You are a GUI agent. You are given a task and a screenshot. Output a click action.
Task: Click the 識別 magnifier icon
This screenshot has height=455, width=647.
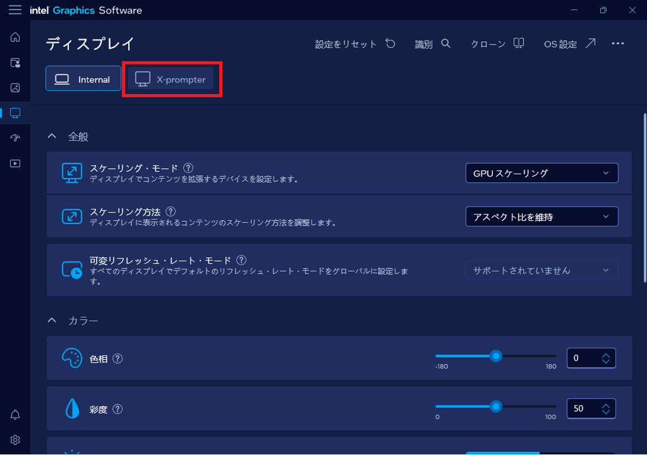pyautogui.click(x=445, y=43)
